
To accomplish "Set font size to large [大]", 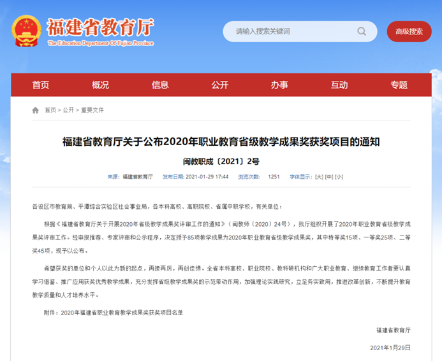I will (x=320, y=176).
